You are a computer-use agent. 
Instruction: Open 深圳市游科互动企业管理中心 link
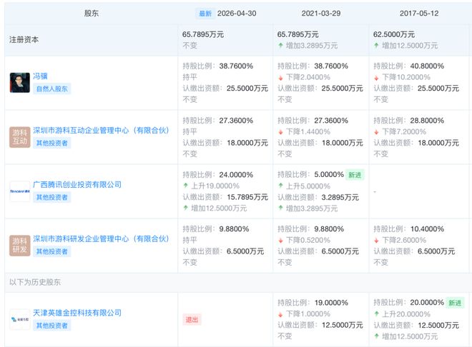101,131
